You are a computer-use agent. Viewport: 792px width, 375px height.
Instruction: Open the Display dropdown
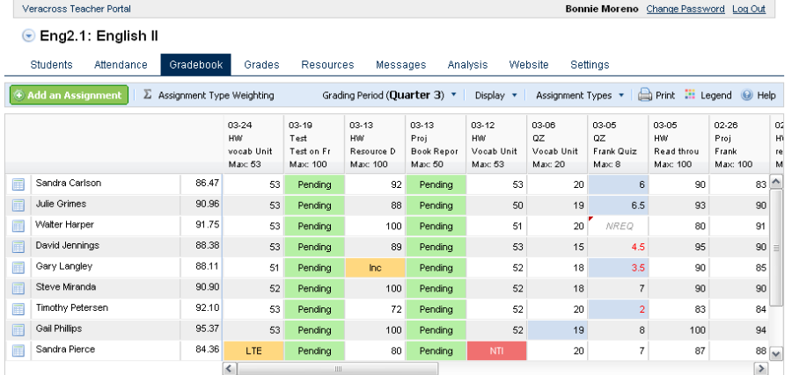[496, 95]
